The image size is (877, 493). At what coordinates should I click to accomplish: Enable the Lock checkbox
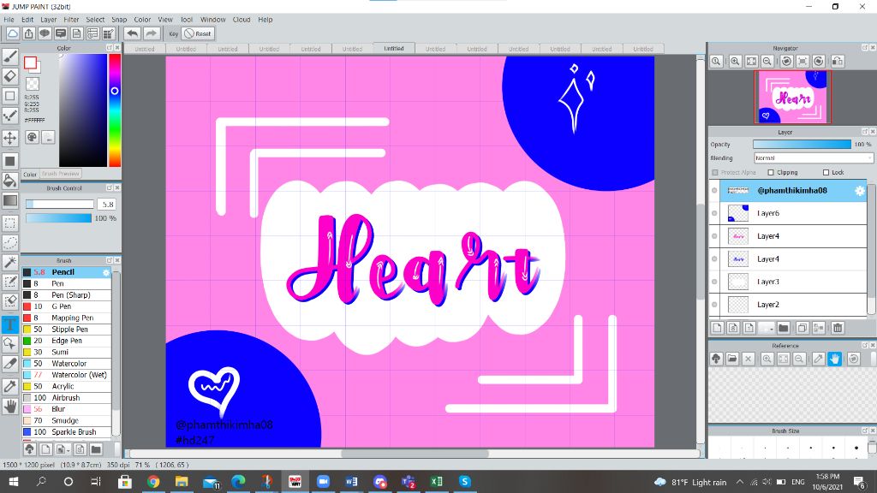pyautogui.click(x=826, y=173)
